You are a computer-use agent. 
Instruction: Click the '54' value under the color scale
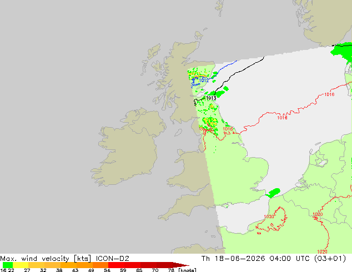(x=107, y=270)
